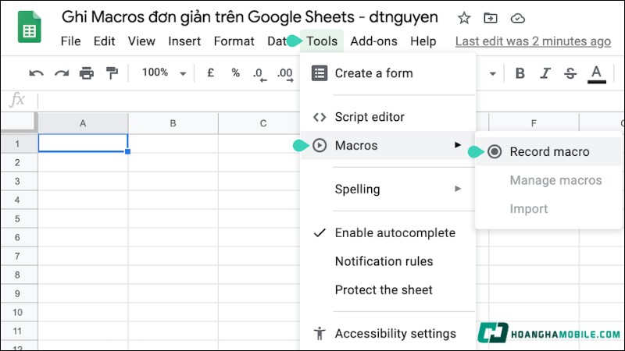The image size is (625, 351).
Task: Open the Insert menu
Action: click(184, 41)
